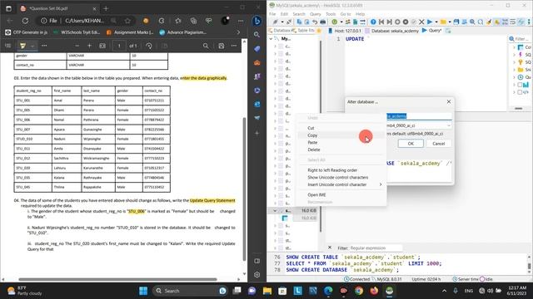Open HeidiSQL Search menu
This screenshot has width=533, height=299.
299,14
